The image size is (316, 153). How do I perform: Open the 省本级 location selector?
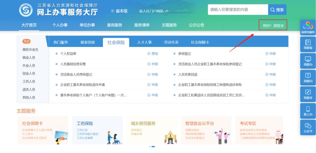click(x=119, y=11)
